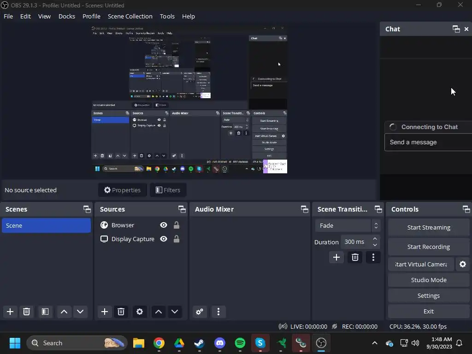Open Spotify from the taskbar
The height and width of the screenshot is (354, 472).
click(x=240, y=343)
